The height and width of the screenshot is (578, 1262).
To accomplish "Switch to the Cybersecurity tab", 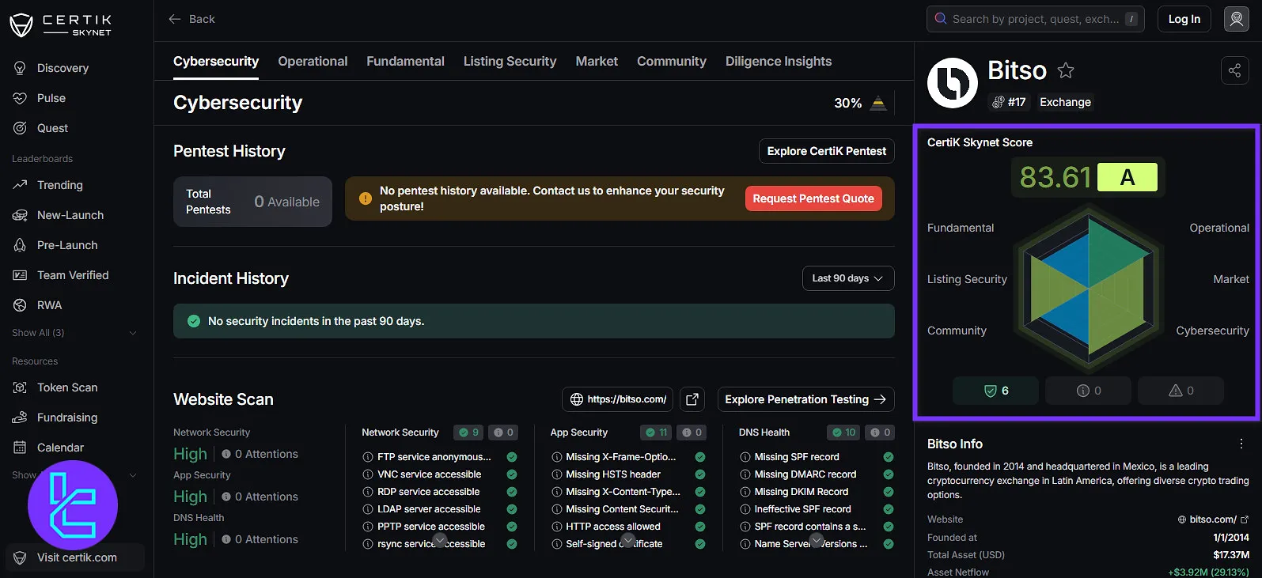I will 216,61.
